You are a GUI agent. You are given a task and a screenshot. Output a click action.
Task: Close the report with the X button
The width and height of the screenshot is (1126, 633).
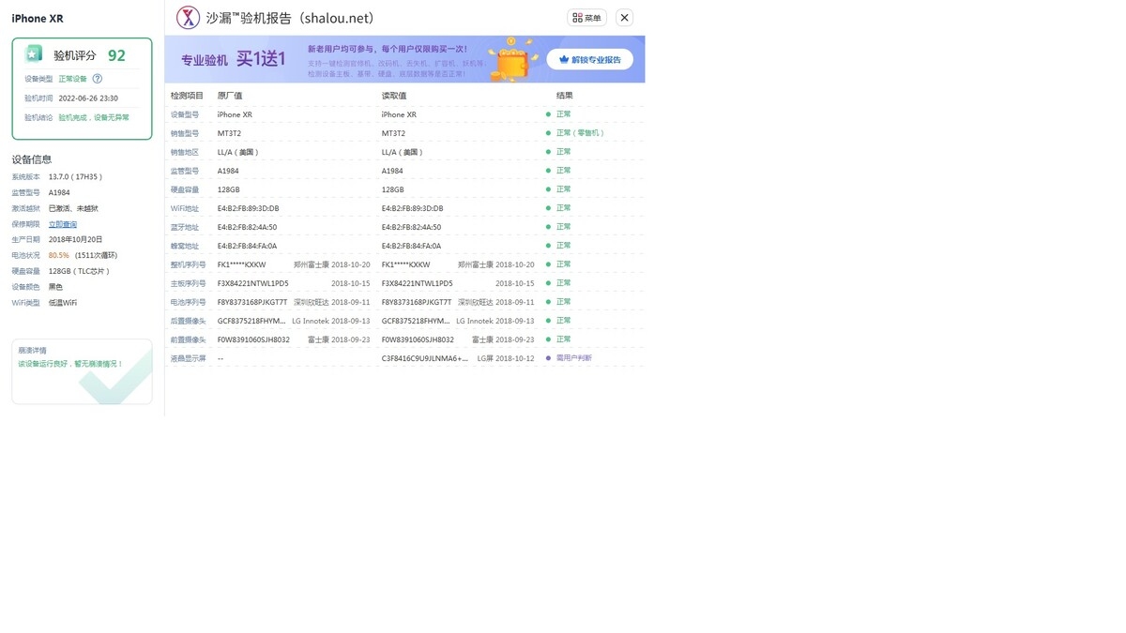point(624,18)
